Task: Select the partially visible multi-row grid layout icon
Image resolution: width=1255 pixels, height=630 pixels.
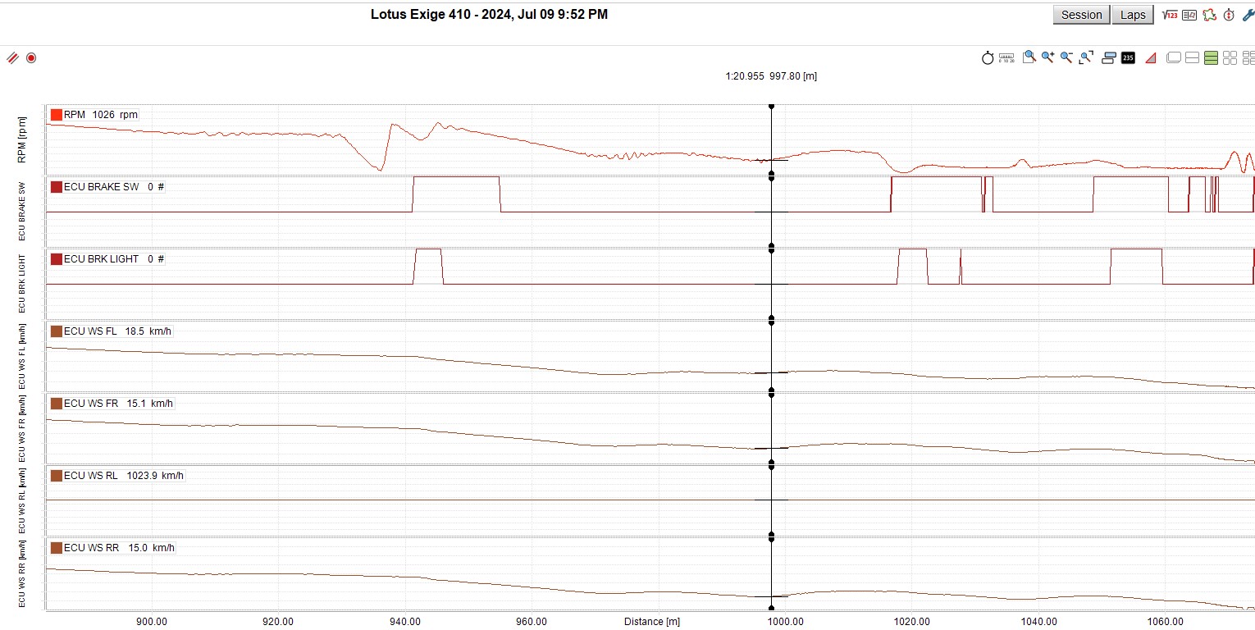Action: click(x=1248, y=57)
